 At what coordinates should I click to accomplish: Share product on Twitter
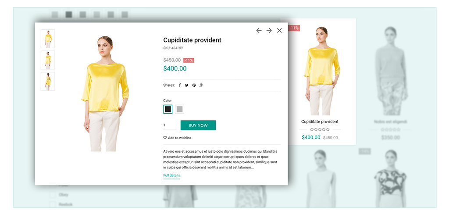tap(187, 85)
